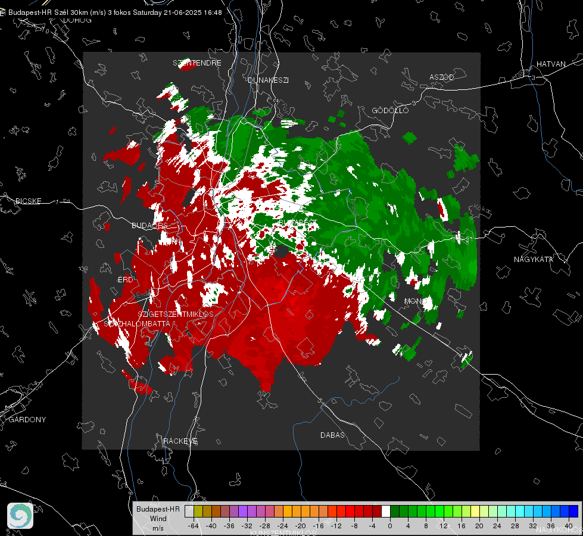The height and width of the screenshot is (536, 583).
Task: Click the DOROG town label
Action: (77, 20)
